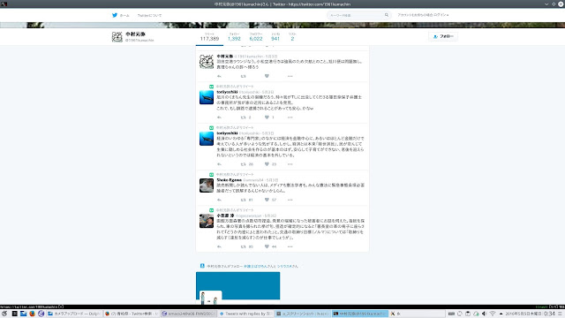Click avatar of the tweet with 44 likes
The width and height of the screenshot is (565, 318).
click(207, 221)
